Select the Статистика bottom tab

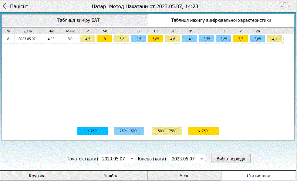click(x=258, y=176)
